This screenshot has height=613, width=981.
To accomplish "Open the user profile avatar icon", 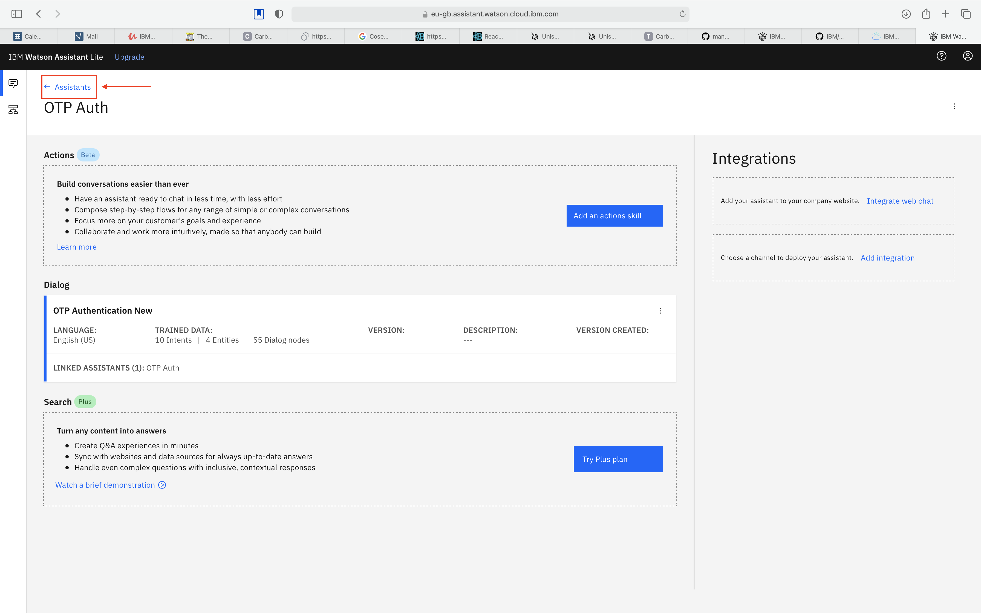I will pyautogui.click(x=968, y=56).
